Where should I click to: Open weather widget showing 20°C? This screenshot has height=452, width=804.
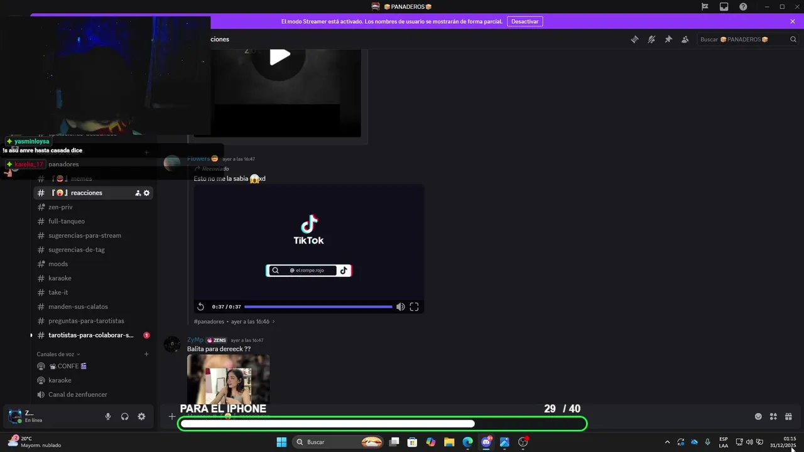click(35, 442)
